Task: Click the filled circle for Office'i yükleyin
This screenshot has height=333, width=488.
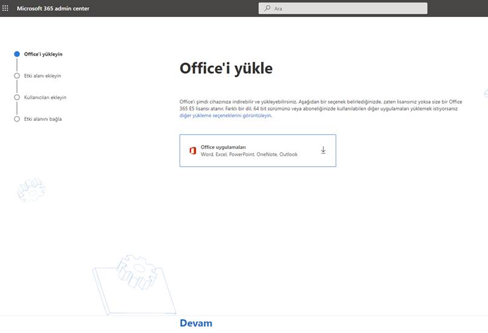Action: pos(17,54)
